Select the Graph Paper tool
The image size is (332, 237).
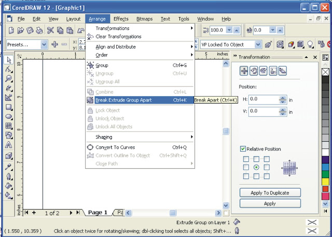tap(9, 126)
